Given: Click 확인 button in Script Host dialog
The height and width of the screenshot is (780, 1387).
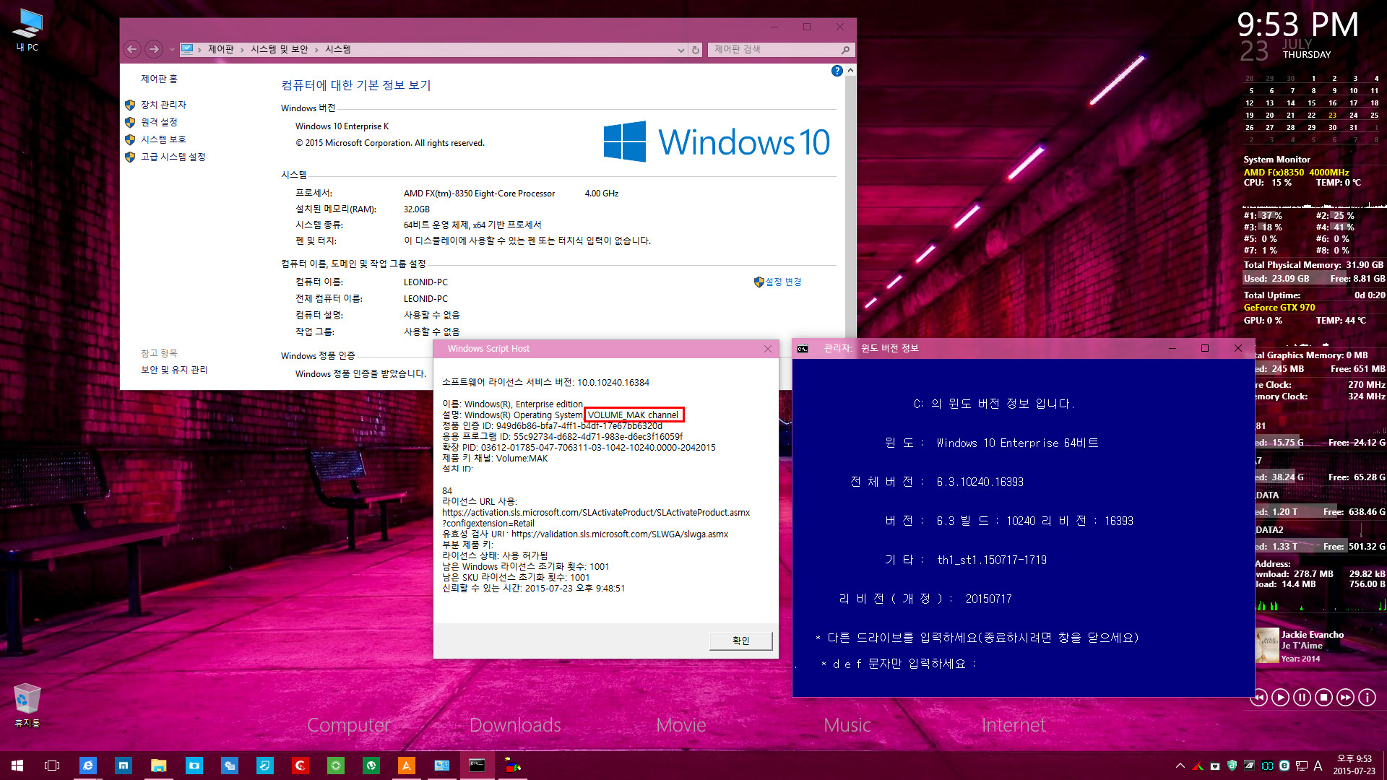Looking at the screenshot, I should point(740,641).
